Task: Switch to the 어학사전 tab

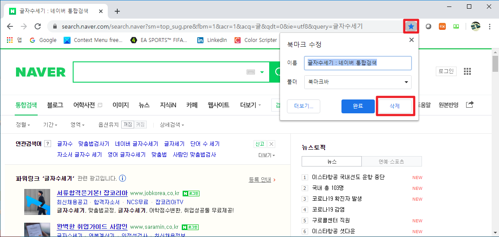Action: point(84,105)
